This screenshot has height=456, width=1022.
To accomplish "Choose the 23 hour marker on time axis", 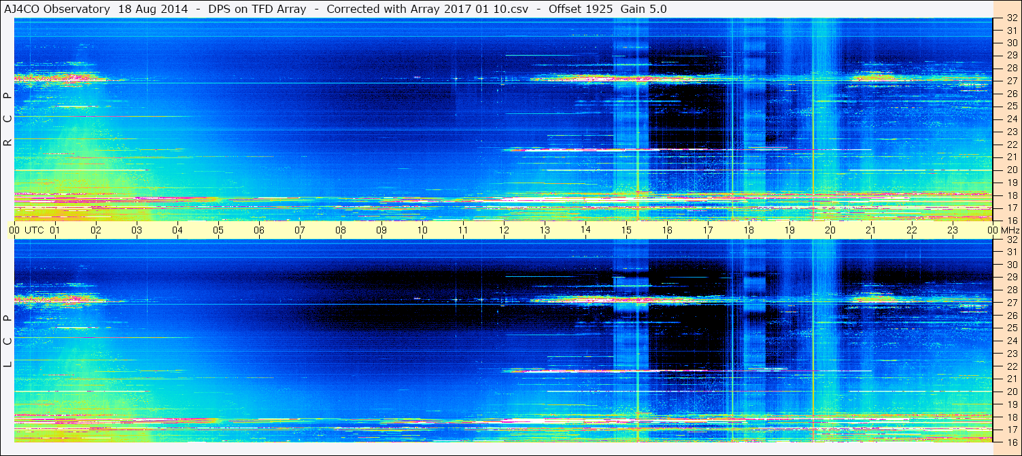I will [x=953, y=231].
